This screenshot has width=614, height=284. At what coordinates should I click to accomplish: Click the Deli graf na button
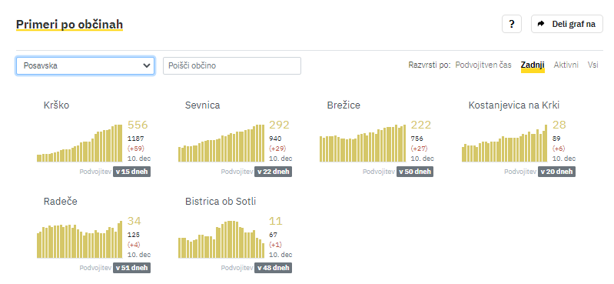(566, 24)
